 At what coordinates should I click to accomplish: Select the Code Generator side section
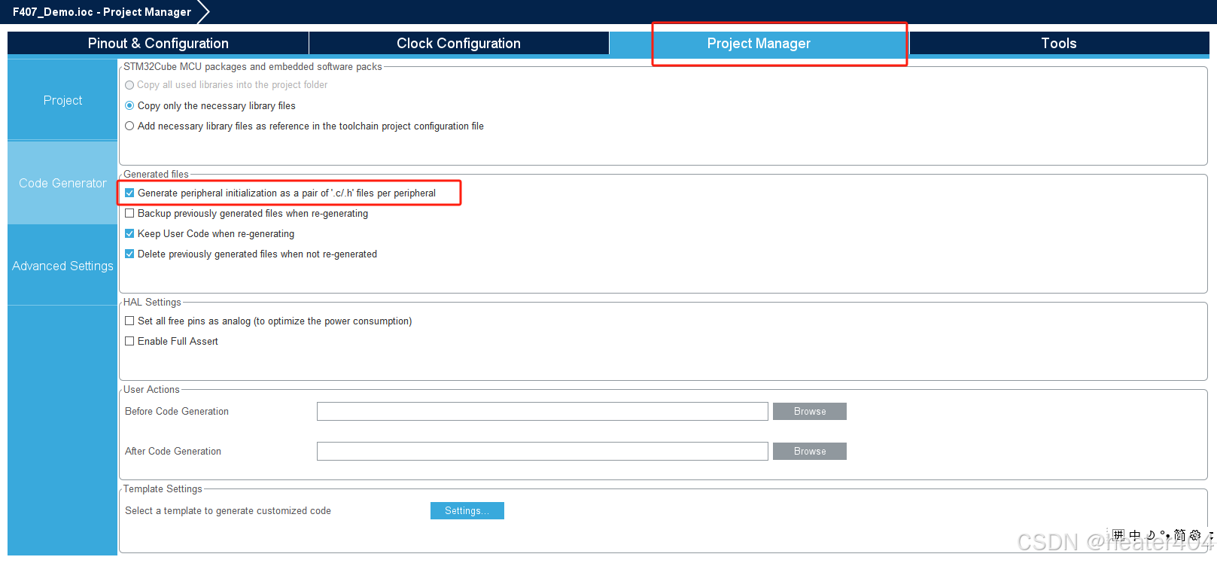[x=62, y=183]
